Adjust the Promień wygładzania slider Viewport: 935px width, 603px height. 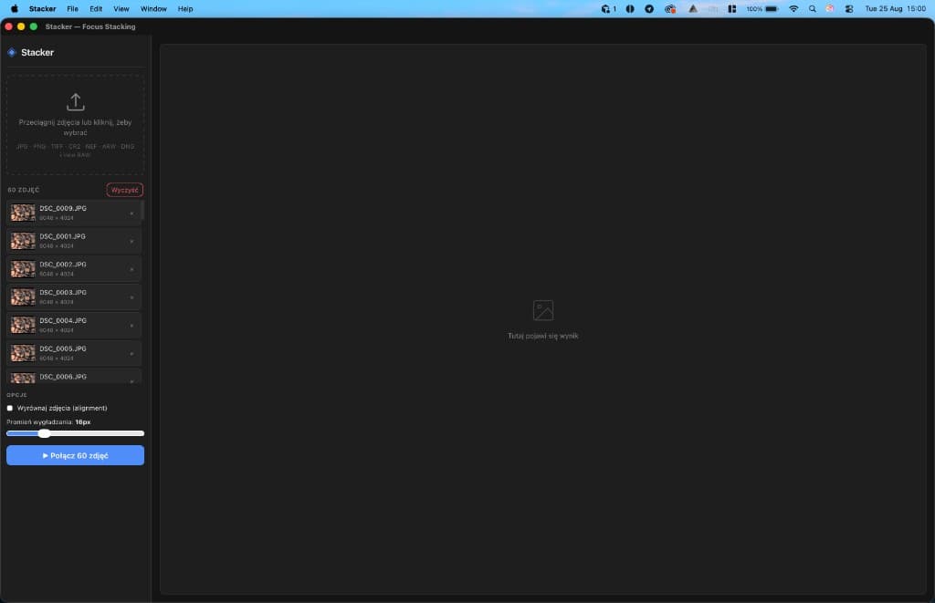click(75, 434)
